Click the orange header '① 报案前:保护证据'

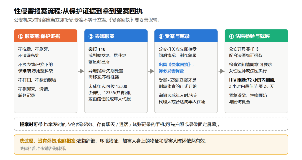tap(46, 36)
